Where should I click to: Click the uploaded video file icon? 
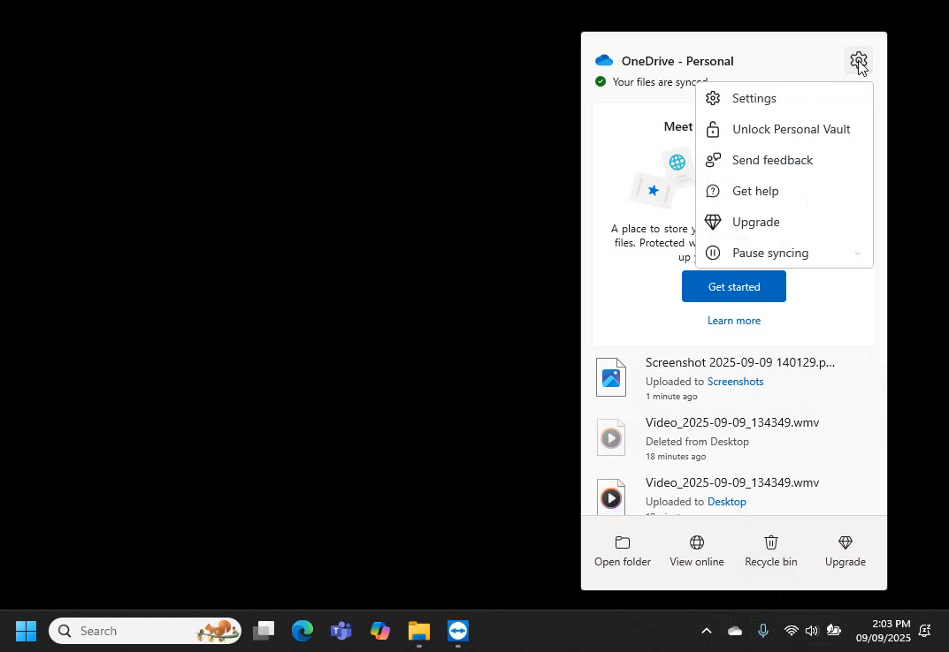[610, 497]
